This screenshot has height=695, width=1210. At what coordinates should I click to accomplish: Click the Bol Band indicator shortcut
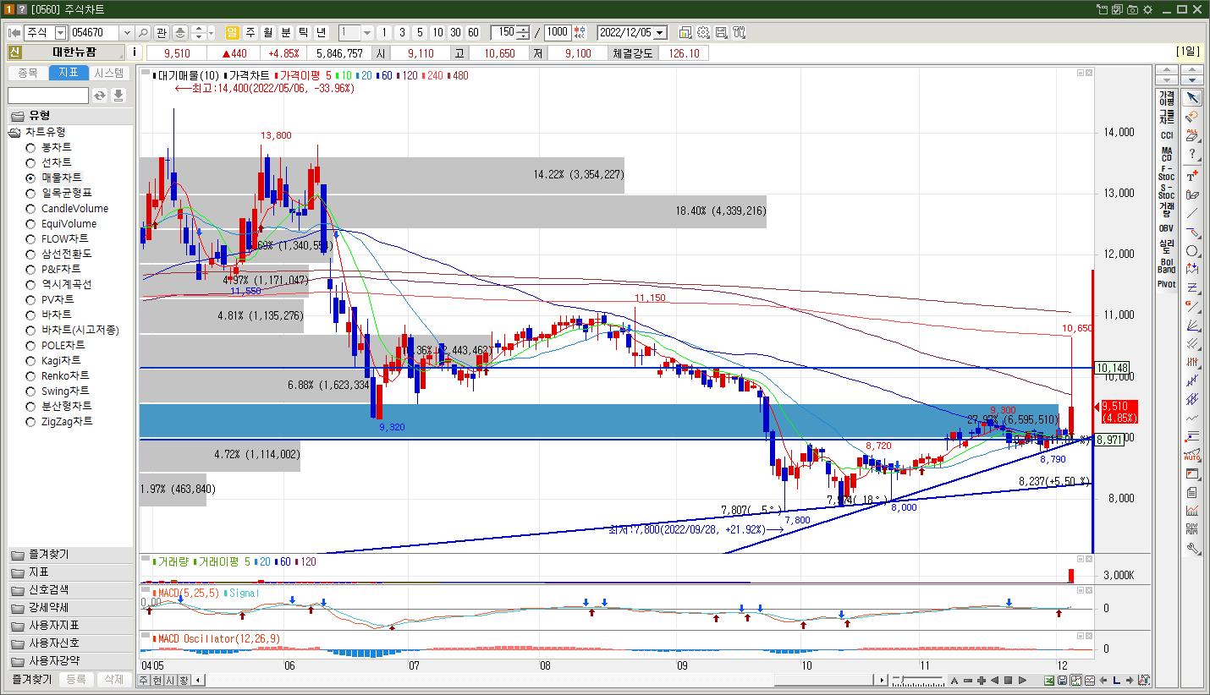[x=1167, y=265]
